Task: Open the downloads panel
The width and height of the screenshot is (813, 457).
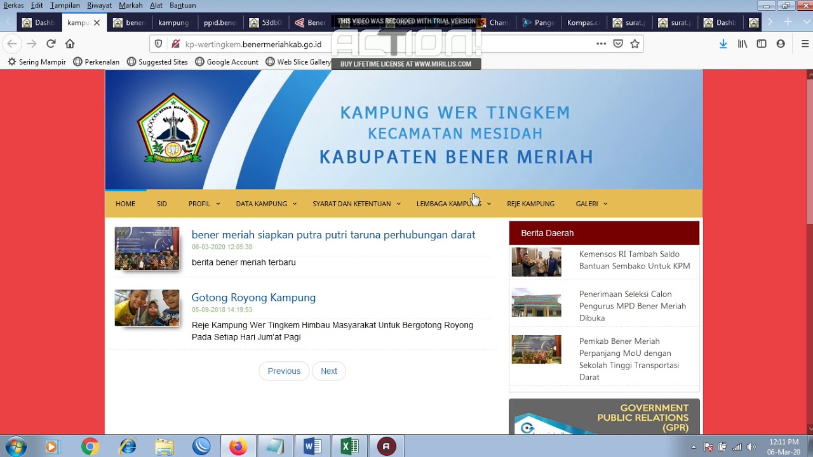Action: point(723,44)
